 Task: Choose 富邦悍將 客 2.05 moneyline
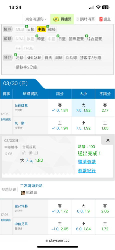click(105, 208)
